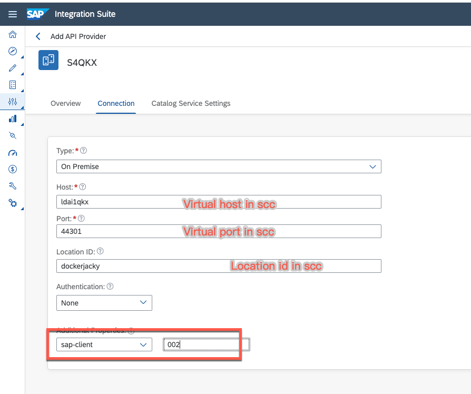Show help for Type field
471x394 pixels.
pyautogui.click(x=84, y=151)
